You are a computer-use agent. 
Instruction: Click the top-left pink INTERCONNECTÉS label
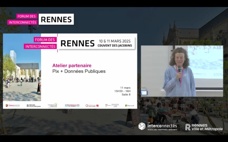(22, 22)
